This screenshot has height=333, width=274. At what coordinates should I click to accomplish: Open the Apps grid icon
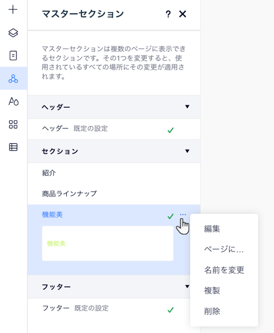[13, 124]
